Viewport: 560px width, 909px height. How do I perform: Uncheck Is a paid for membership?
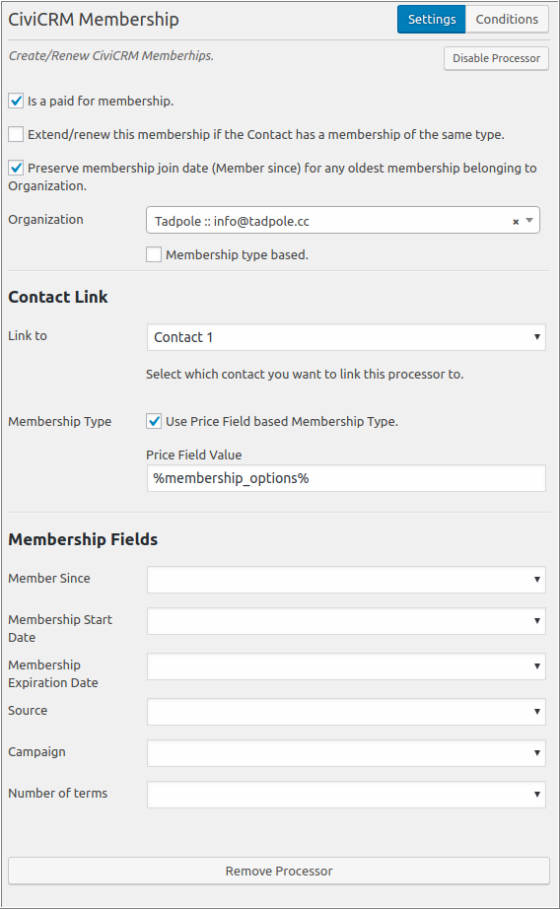(16, 101)
